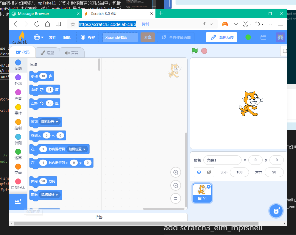The width and height of the screenshot is (296, 235).
Task: Select the 外观 looks category
Action: (x=18, y=80)
